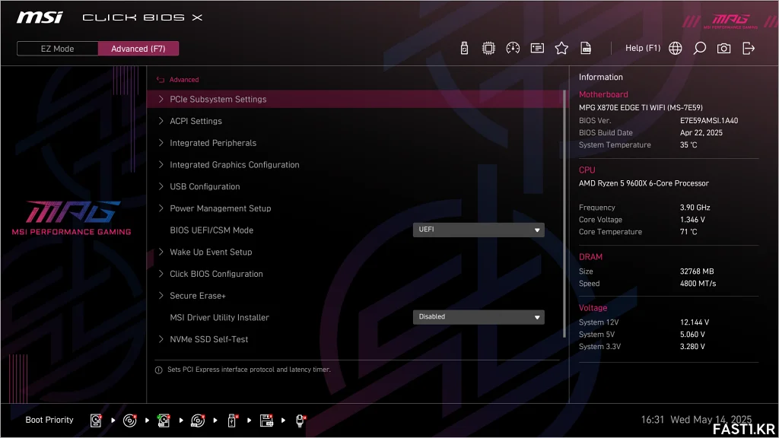
Task: Click the 16:31 clock time
Action: coord(652,420)
